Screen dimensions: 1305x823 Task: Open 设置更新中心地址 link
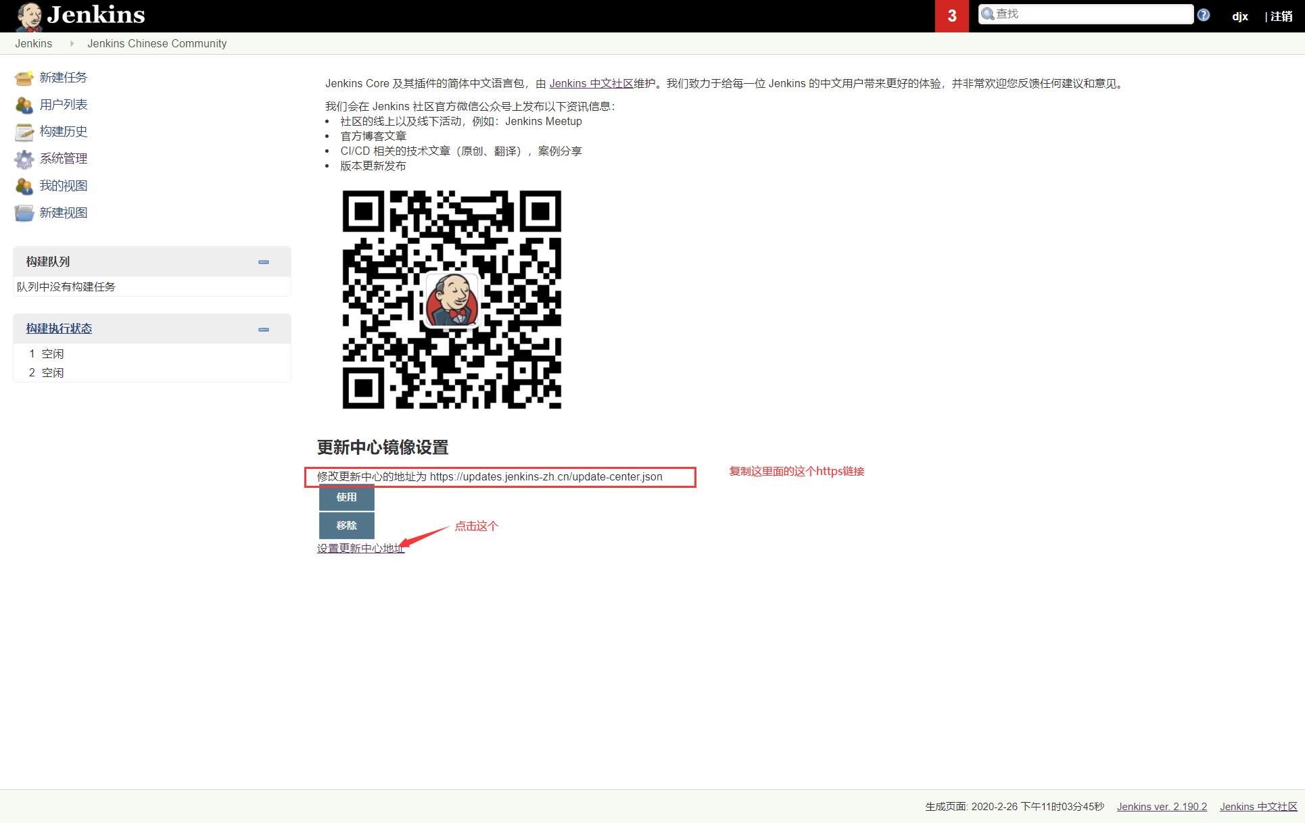pos(360,549)
